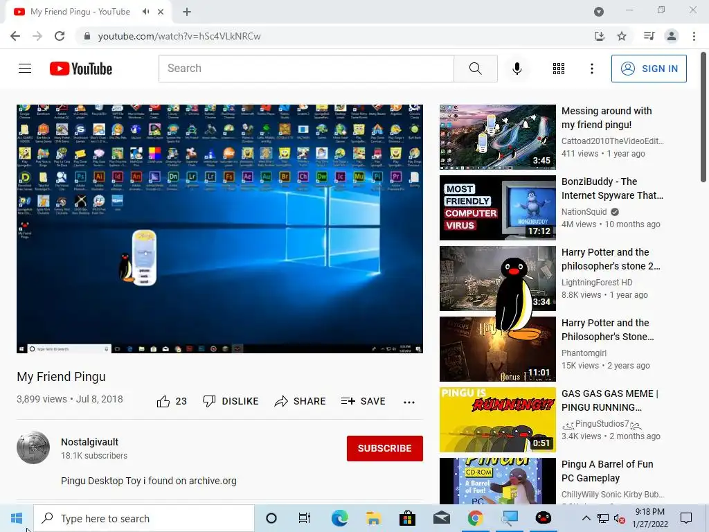Open 'Pingu A Barrel of Fun' video title
This screenshot has width=709, height=532.
pos(607,471)
